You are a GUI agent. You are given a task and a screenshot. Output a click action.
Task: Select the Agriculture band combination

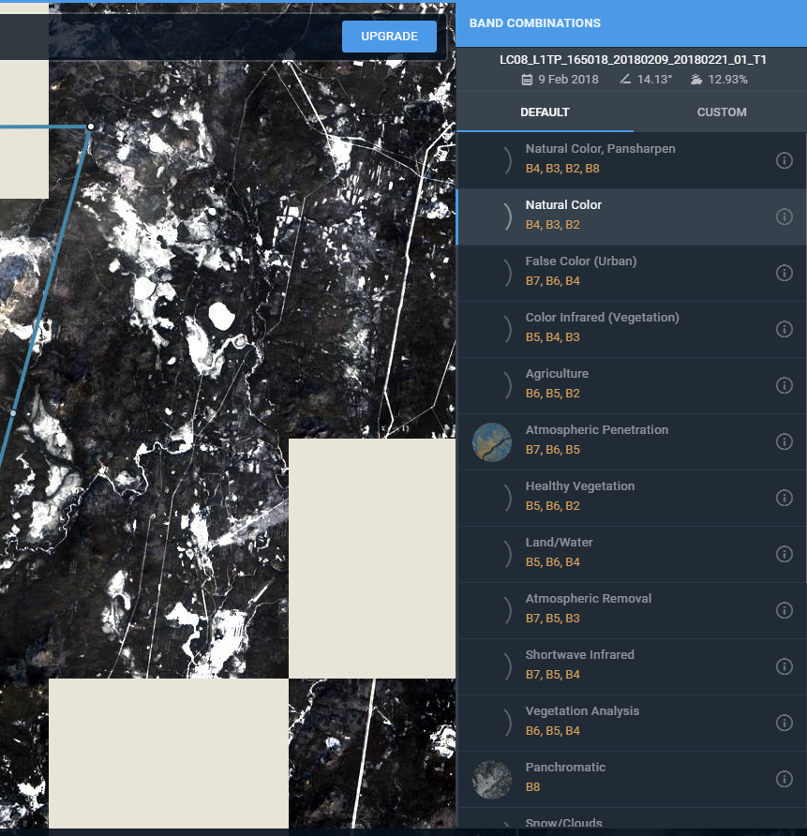point(632,385)
